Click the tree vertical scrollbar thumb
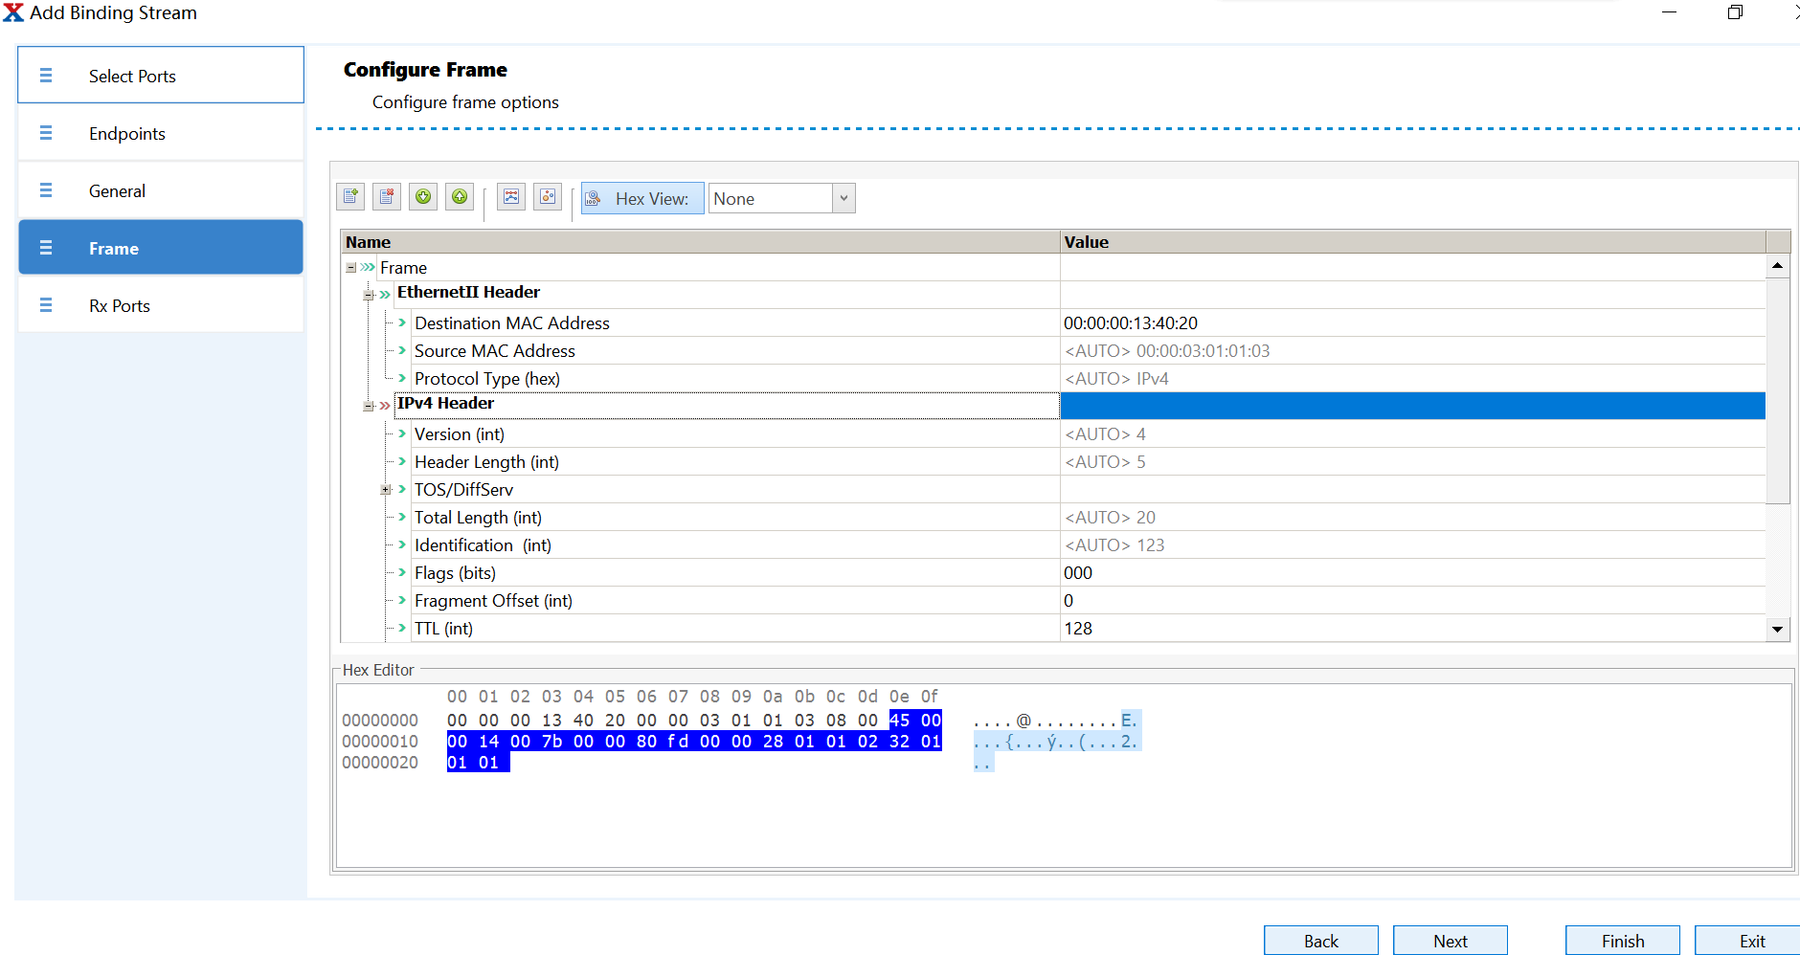Image resolution: width=1800 pixels, height=955 pixels. coord(1777,390)
